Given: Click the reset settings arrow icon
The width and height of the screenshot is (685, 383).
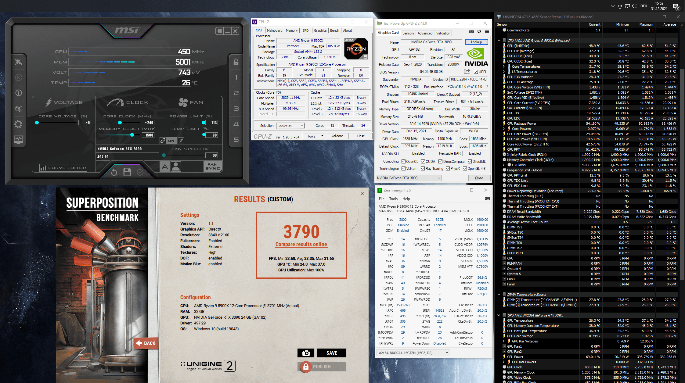Looking at the screenshot, I should pos(114,172).
